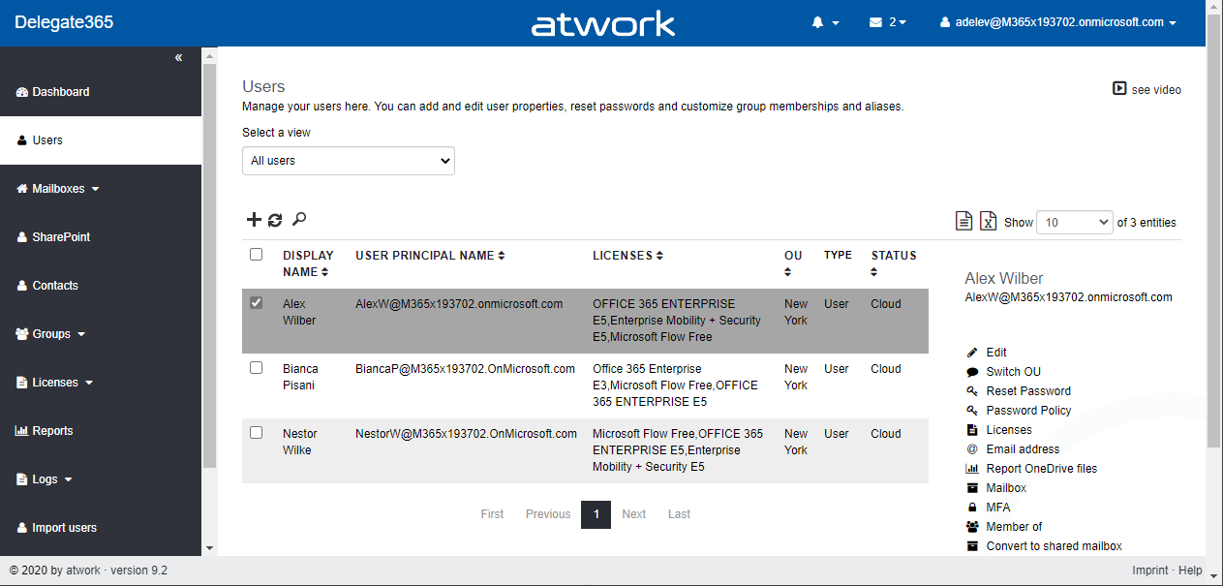This screenshot has width=1223, height=586.
Task: Click the MFA lock icon
Action: [x=972, y=508]
